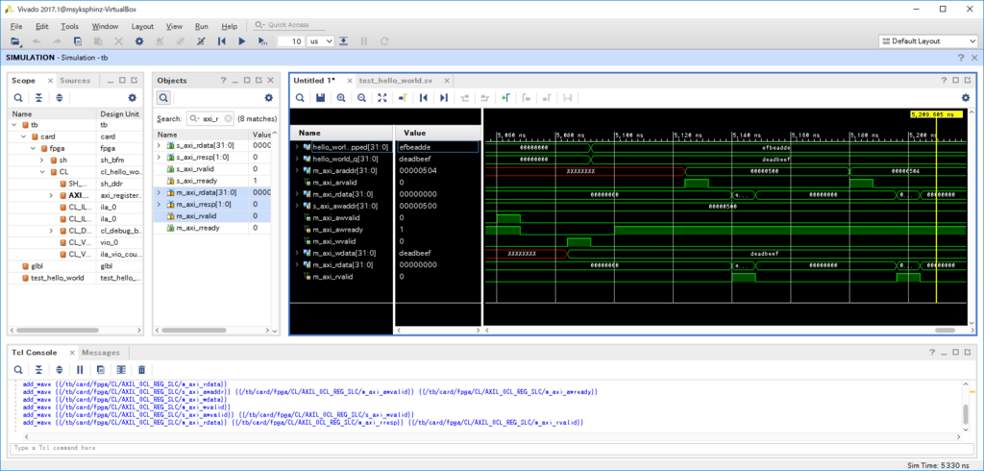This screenshot has width=984, height=471.
Task: Search in waveform using magnifier icon
Action: pyautogui.click(x=300, y=97)
